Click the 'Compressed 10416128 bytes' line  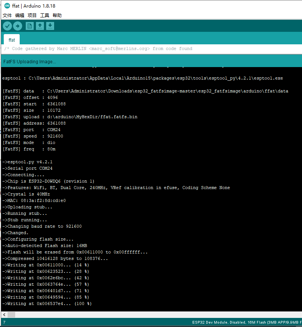[55, 259]
